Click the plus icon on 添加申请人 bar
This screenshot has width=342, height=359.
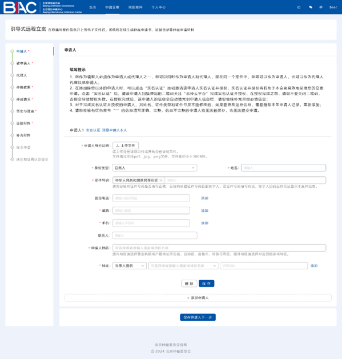pyautogui.click(x=188, y=298)
